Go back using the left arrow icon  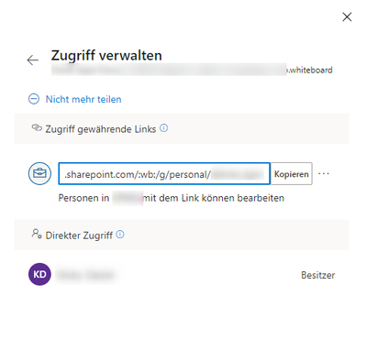click(x=33, y=60)
